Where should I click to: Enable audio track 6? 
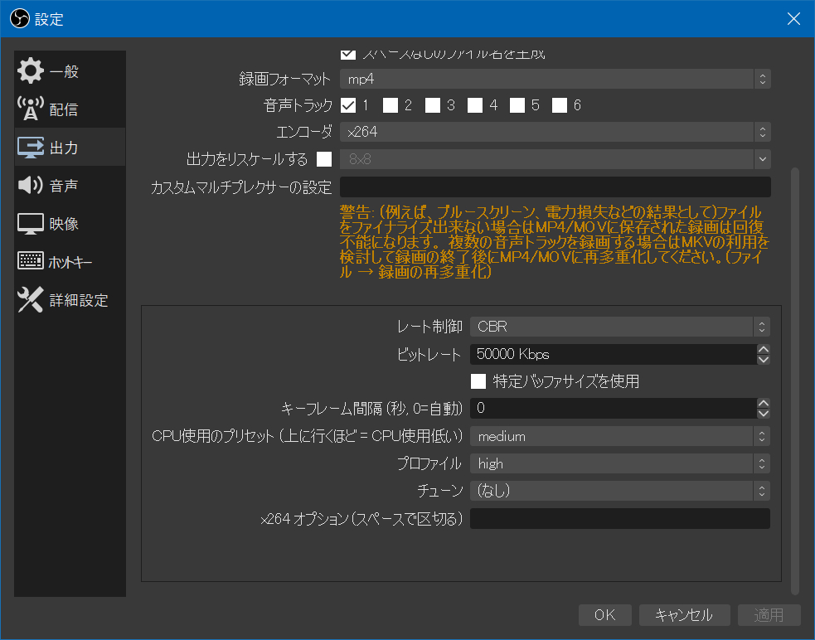tap(560, 105)
